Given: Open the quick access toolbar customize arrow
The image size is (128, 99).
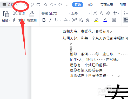Looking at the screenshot, I should tap(67, 5).
